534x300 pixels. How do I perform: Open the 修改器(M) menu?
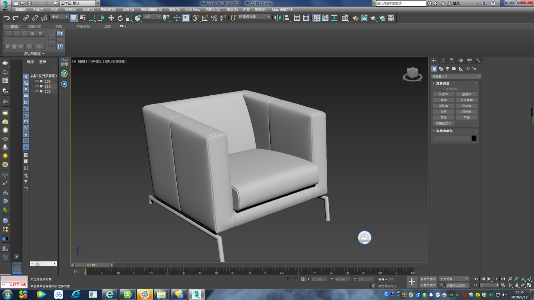tap(108, 10)
